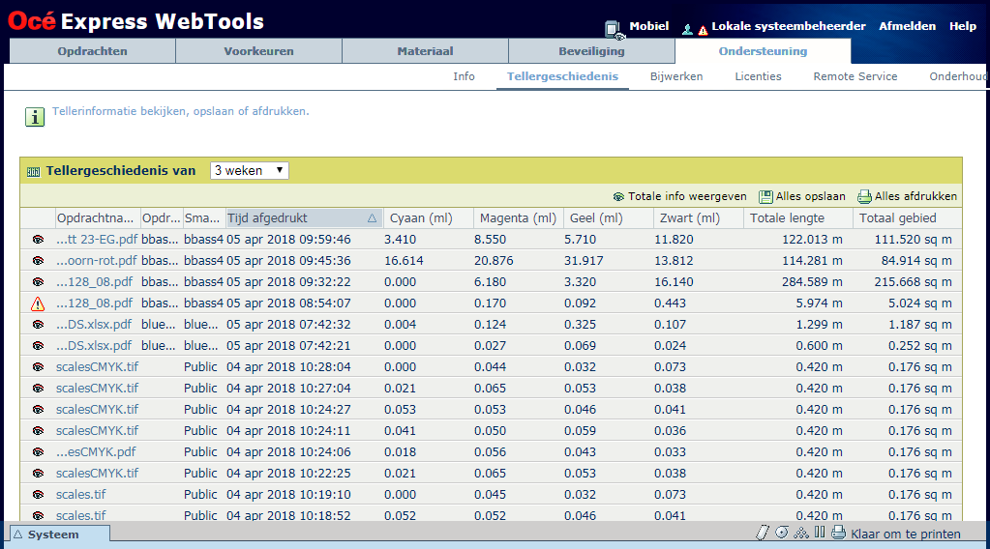Click the eye icon for 05 apr 07:42:21 row
This screenshot has width=990, height=549.
[x=39, y=346]
